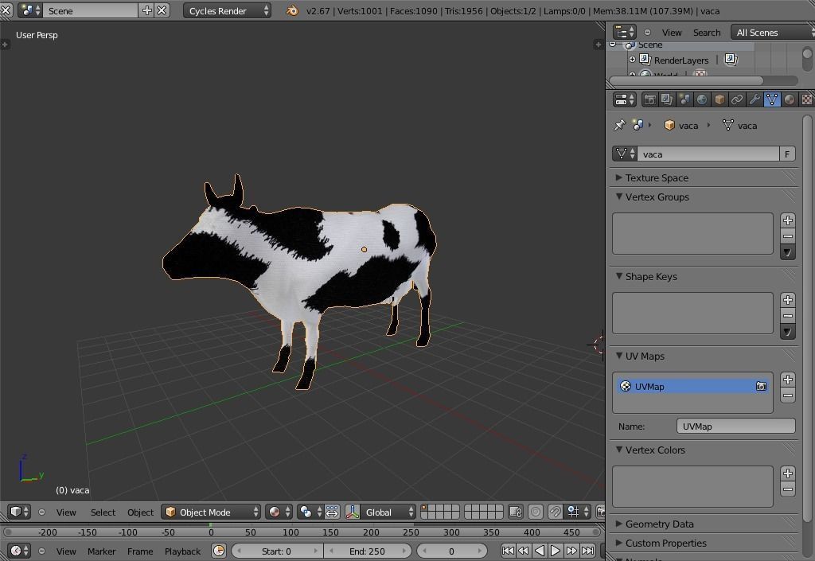Open the Object properties cube tab

coord(719,99)
